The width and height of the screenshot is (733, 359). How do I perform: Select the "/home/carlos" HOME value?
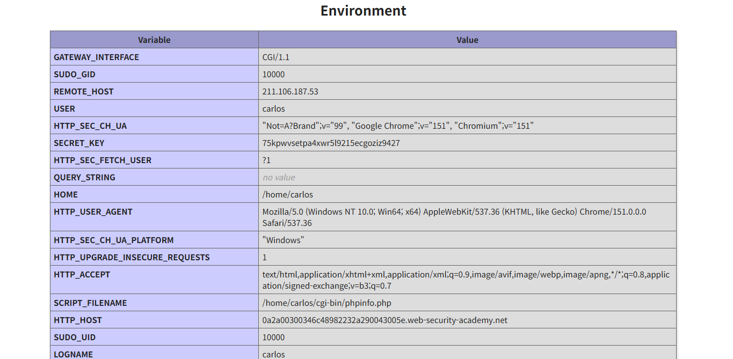288,194
